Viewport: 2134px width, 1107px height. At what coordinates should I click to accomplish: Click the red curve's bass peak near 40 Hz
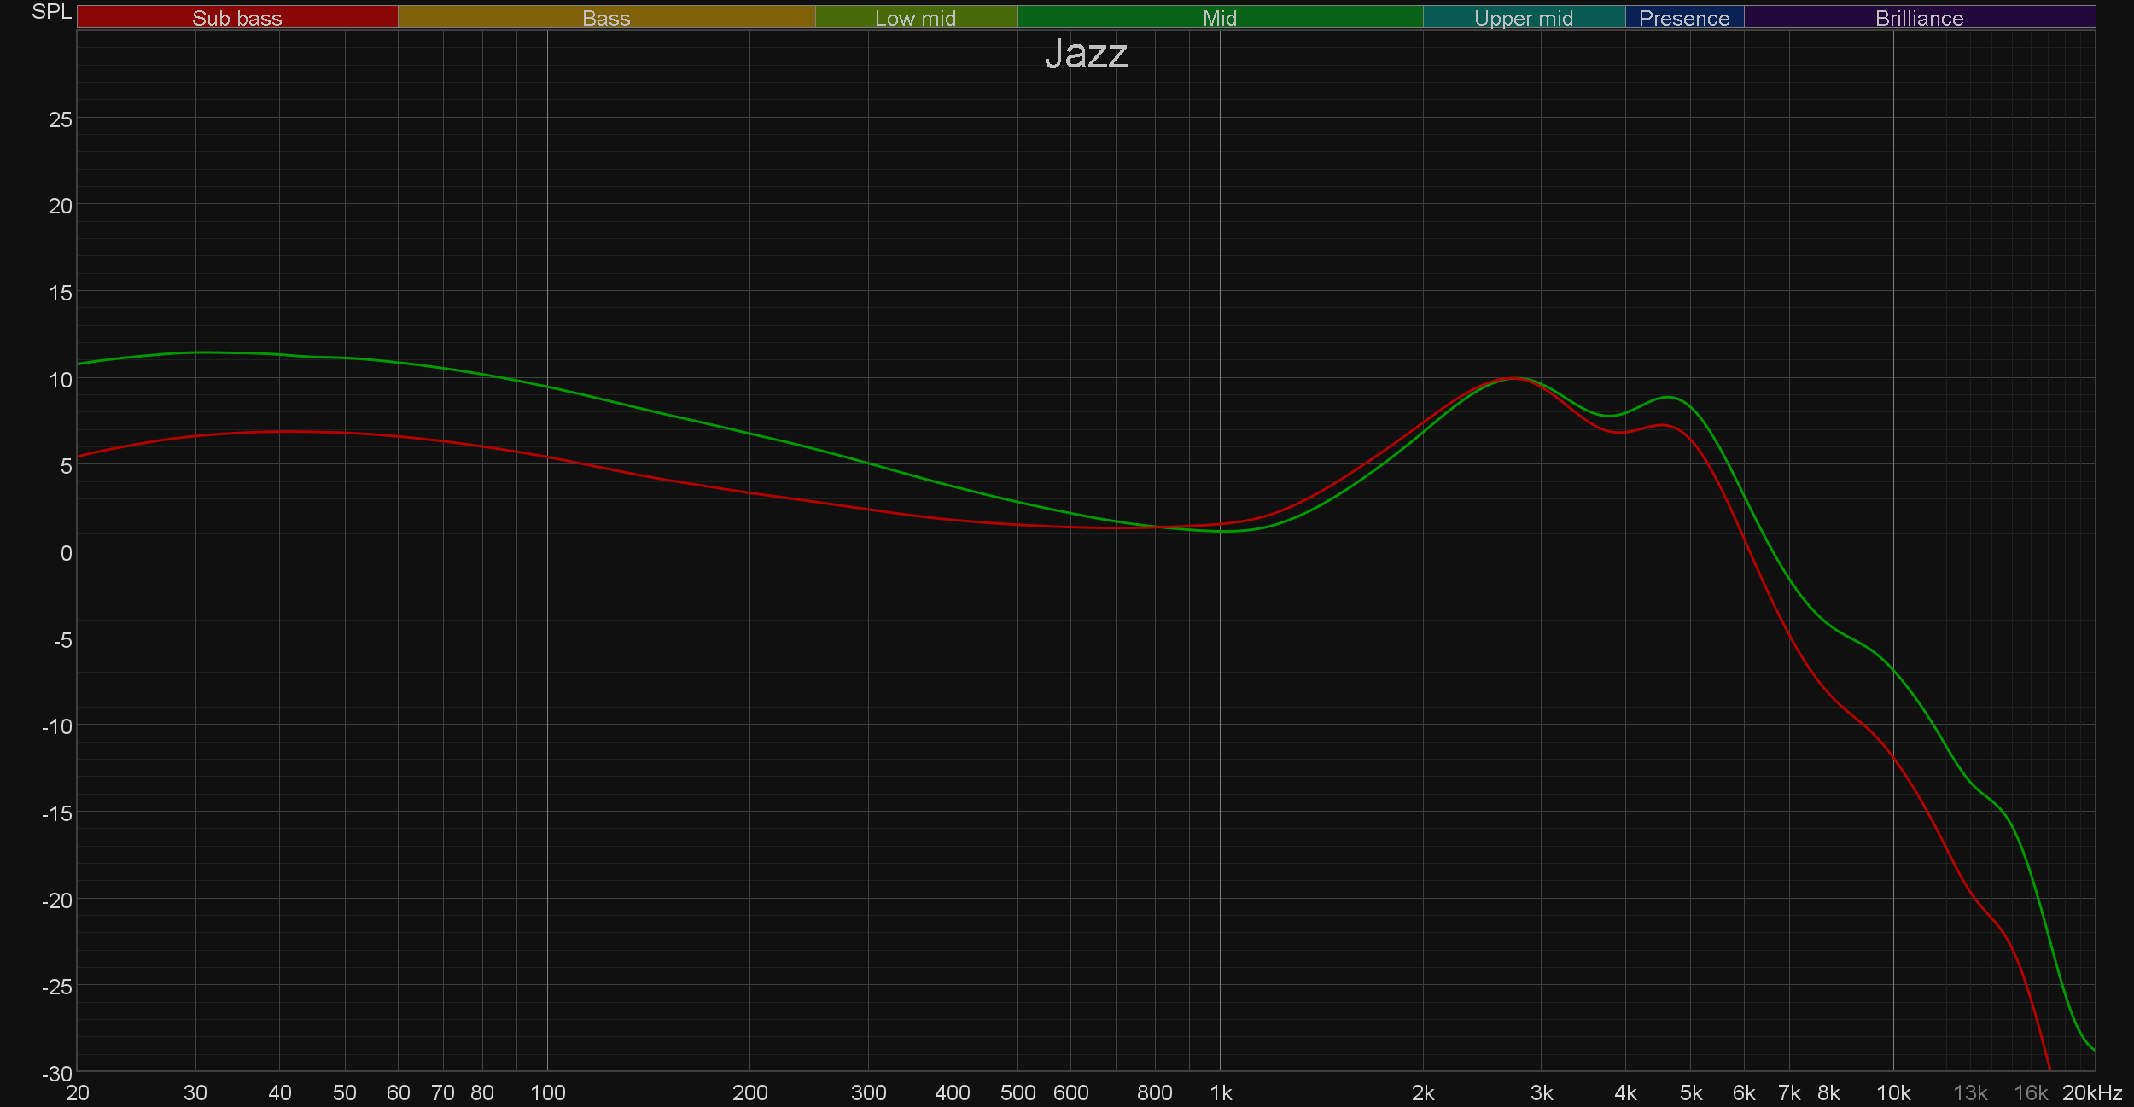click(x=282, y=432)
